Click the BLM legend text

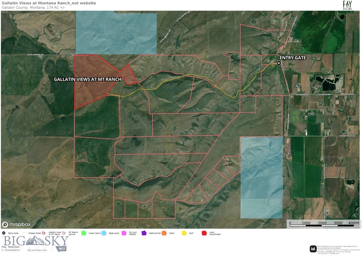191,233
